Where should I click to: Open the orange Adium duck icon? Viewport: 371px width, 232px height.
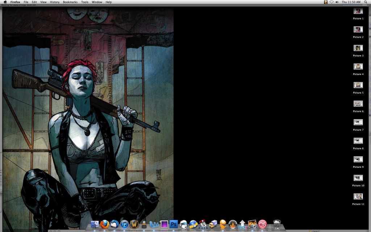pyautogui.click(x=223, y=224)
